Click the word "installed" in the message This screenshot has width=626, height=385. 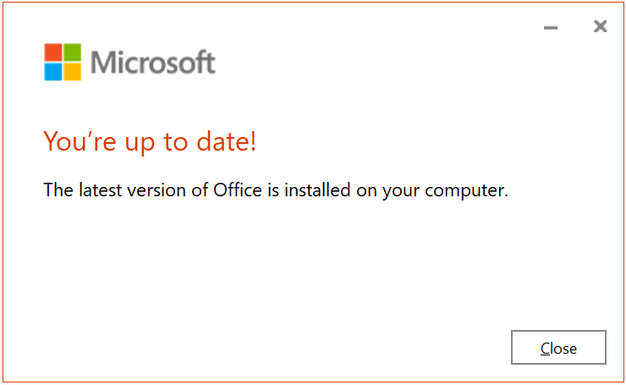pos(316,190)
